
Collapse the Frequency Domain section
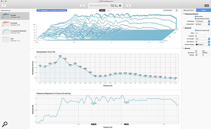click(x=183, y=14)
